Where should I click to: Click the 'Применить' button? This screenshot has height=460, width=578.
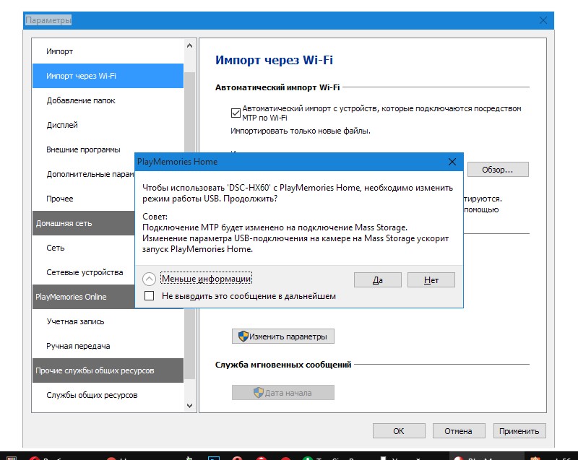[519, 431]
